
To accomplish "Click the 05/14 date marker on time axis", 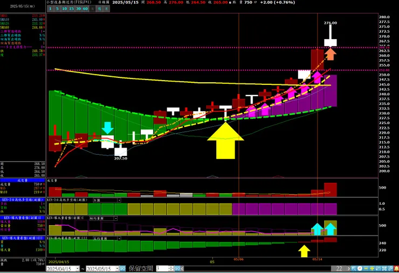I will point(318,260).
